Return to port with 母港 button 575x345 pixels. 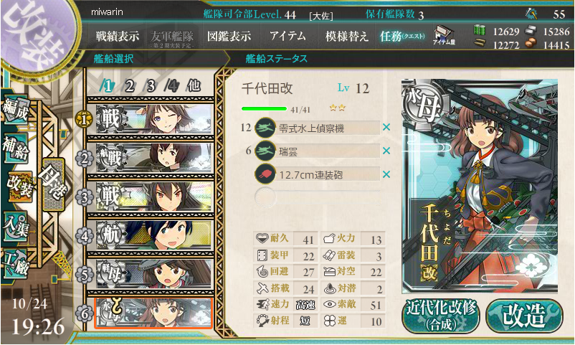coord(53,184)
